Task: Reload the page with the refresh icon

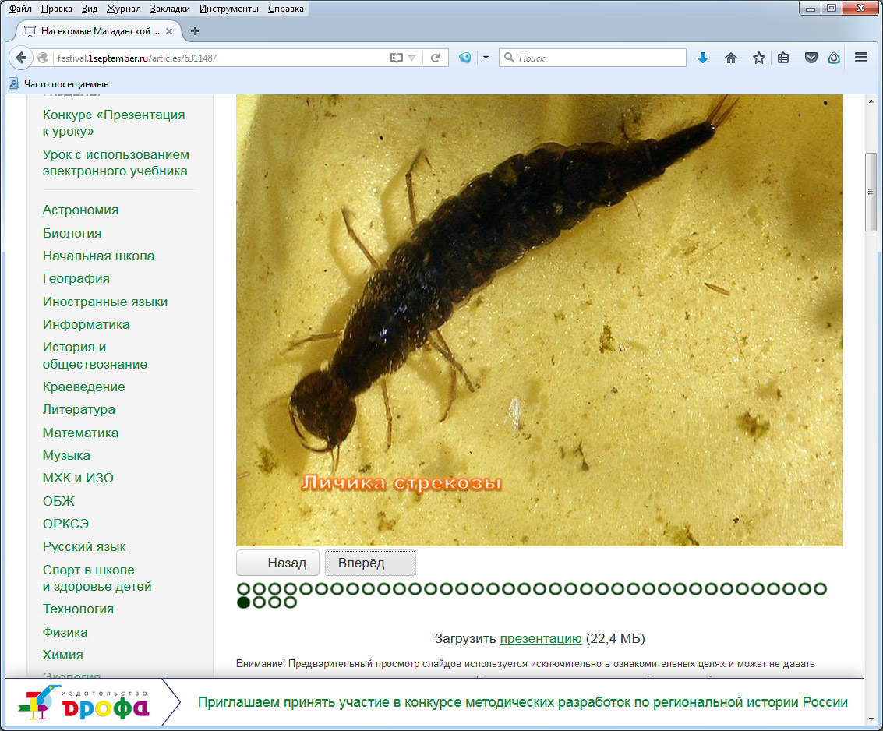Action: [436, 58]
